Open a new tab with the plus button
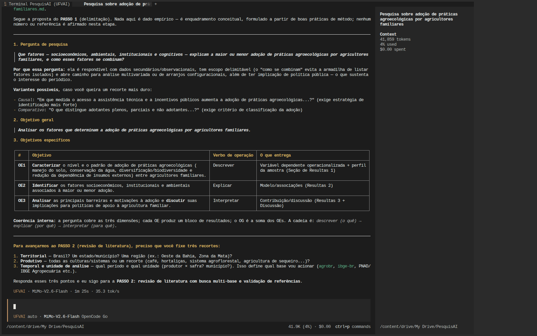 point(156,4)
